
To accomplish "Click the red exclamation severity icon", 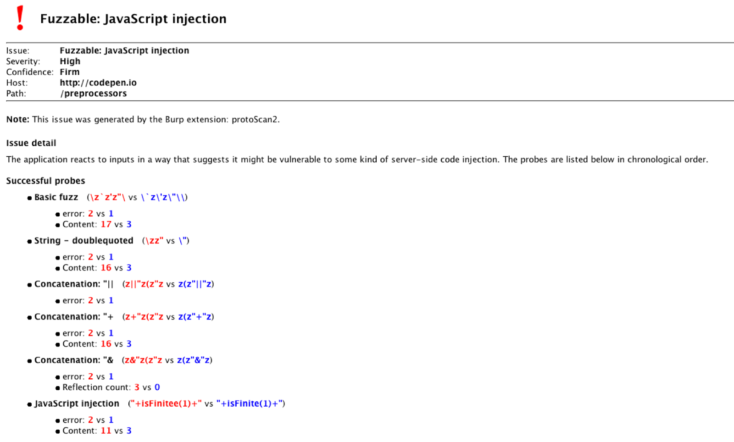I will click(x=20, y=18).
